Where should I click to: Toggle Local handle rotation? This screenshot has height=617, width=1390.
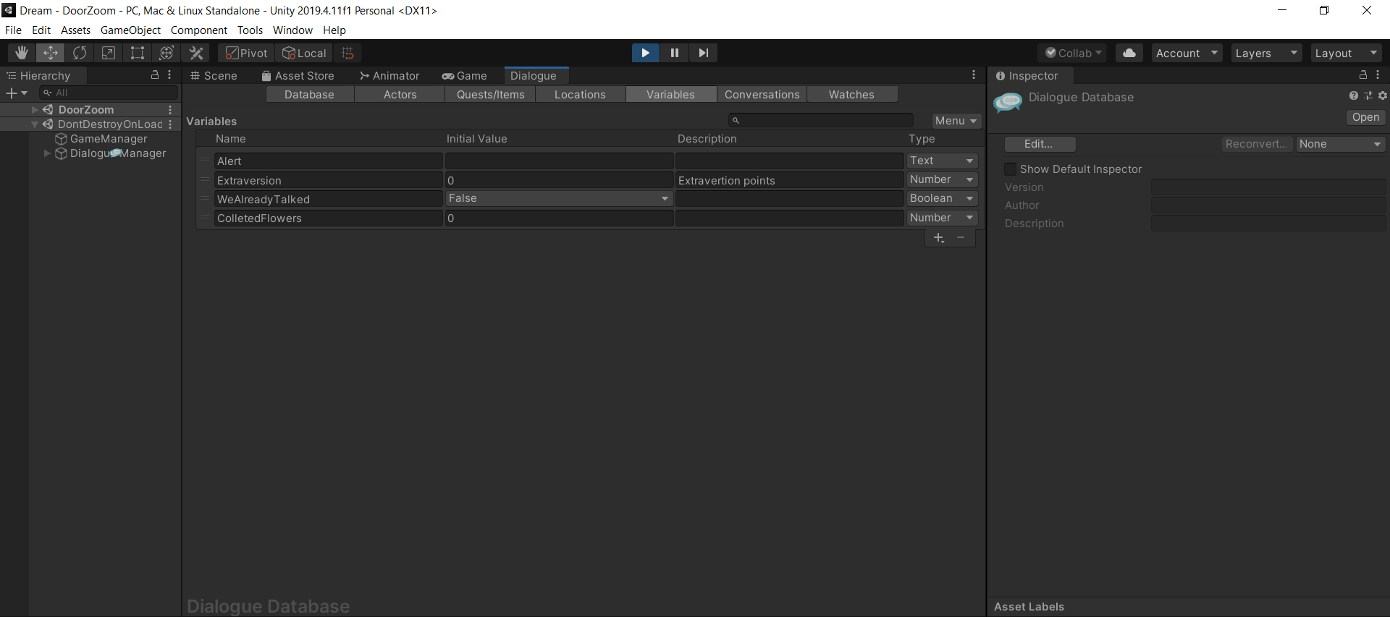coord(305,53)
